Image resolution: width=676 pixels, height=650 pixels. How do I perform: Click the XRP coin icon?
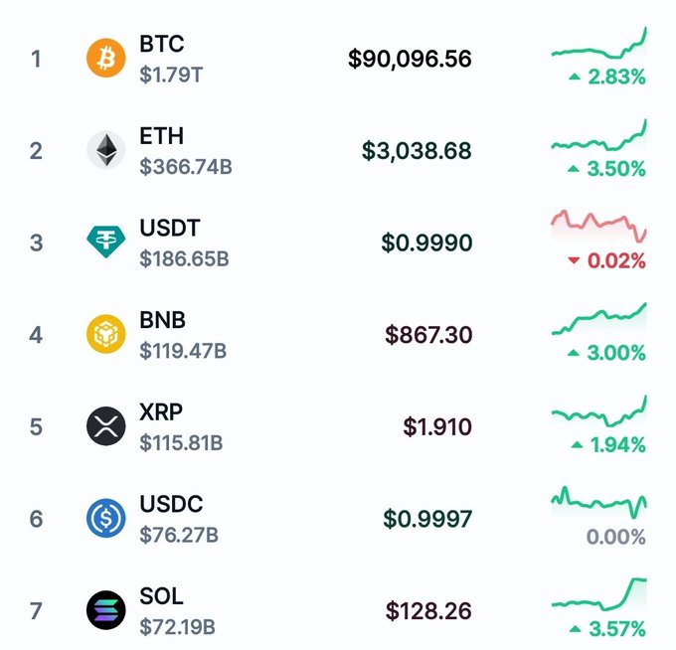105,426
